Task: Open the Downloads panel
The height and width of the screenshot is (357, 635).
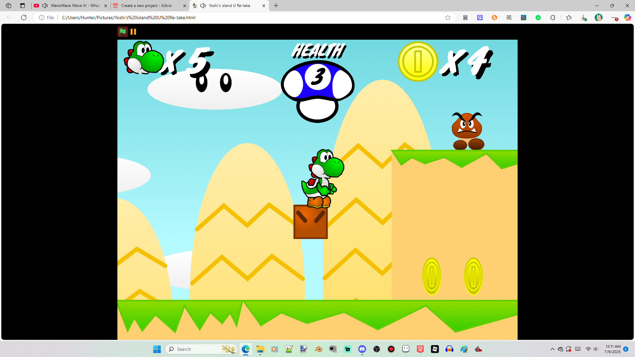Action: [584, 18]
